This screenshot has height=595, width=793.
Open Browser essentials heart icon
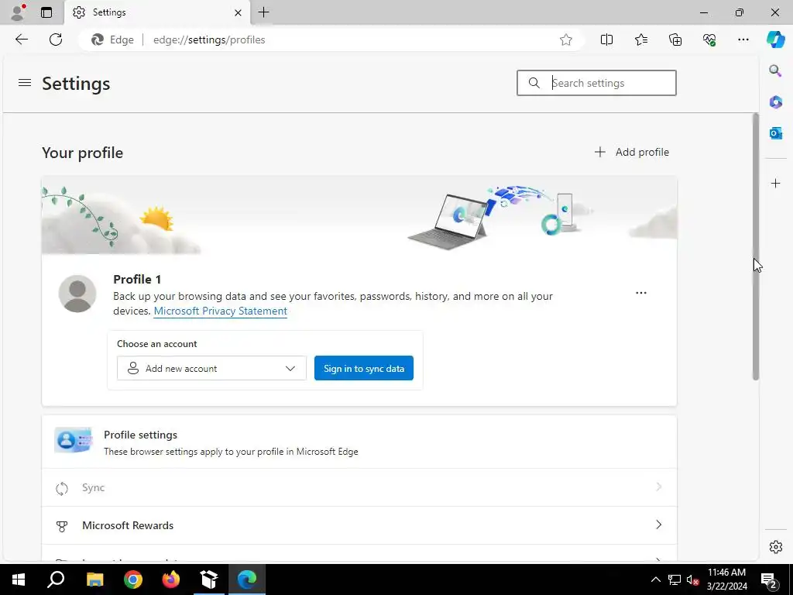tap(709, 40)
